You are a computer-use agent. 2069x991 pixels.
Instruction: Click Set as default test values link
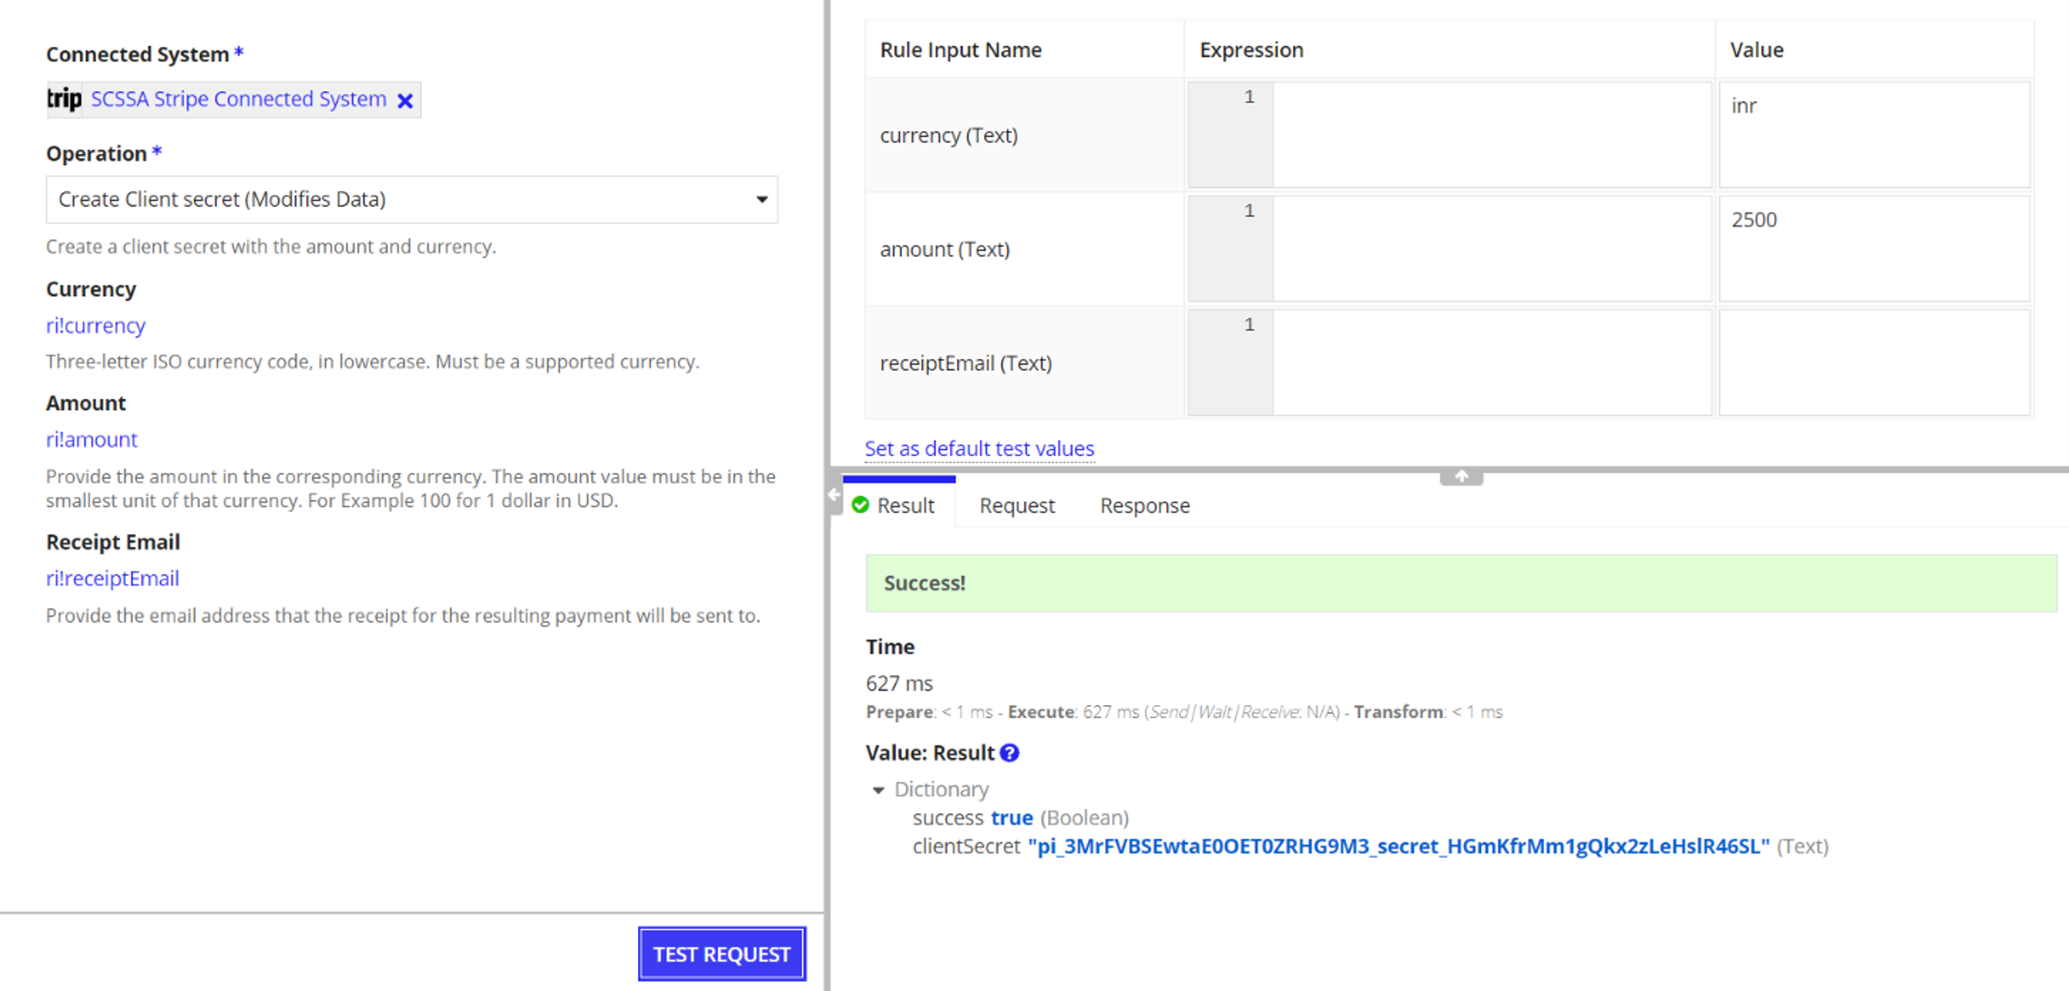(x=979, y=448)
